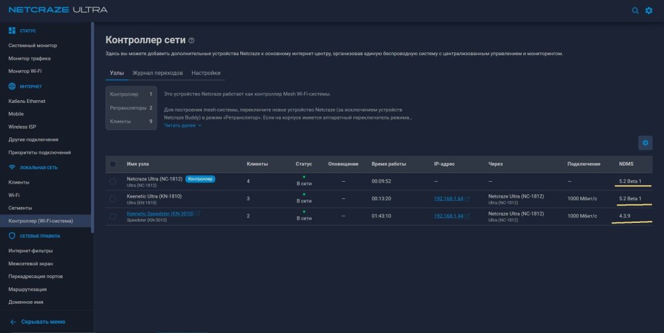Toggle the select-all checkbox in table header
This screenshot has width=664, height=333.
(113, 164)
